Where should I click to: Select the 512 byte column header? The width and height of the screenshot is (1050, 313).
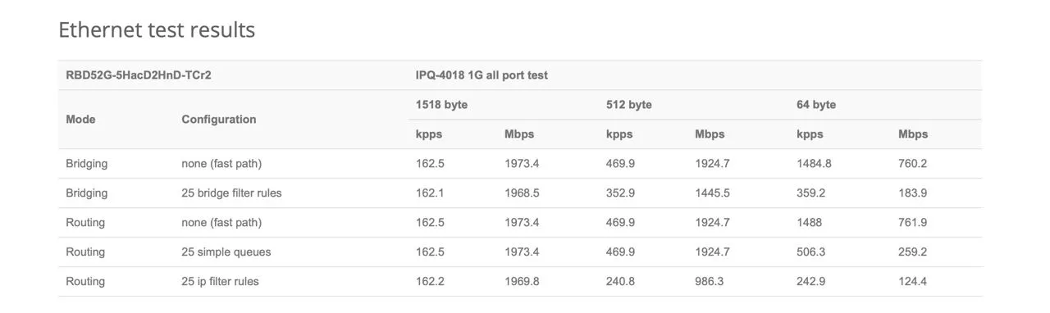(x=629, y=105)
